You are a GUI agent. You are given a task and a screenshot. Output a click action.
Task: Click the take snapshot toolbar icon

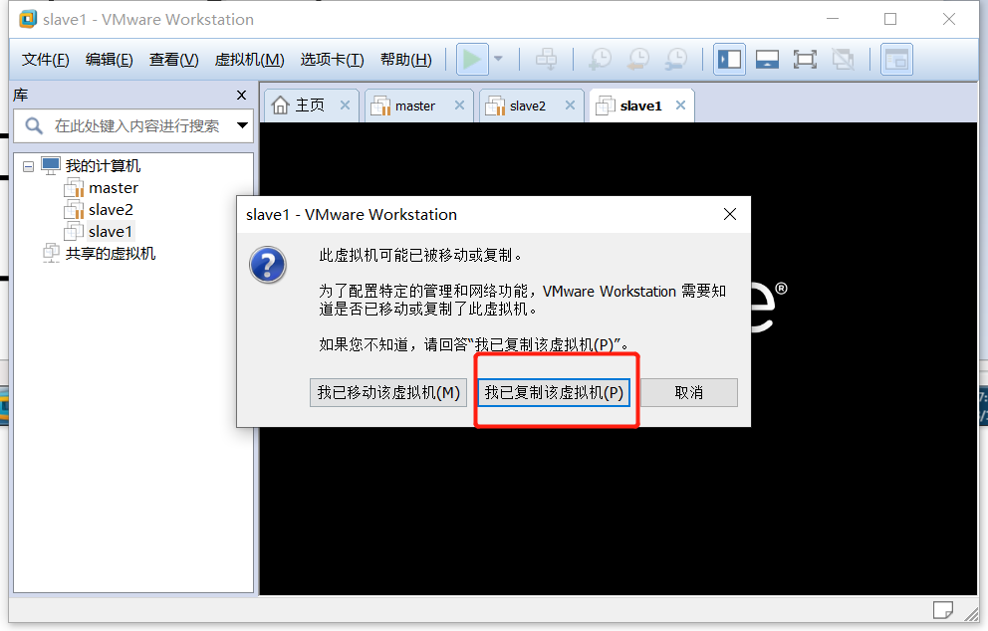point(600,59)
